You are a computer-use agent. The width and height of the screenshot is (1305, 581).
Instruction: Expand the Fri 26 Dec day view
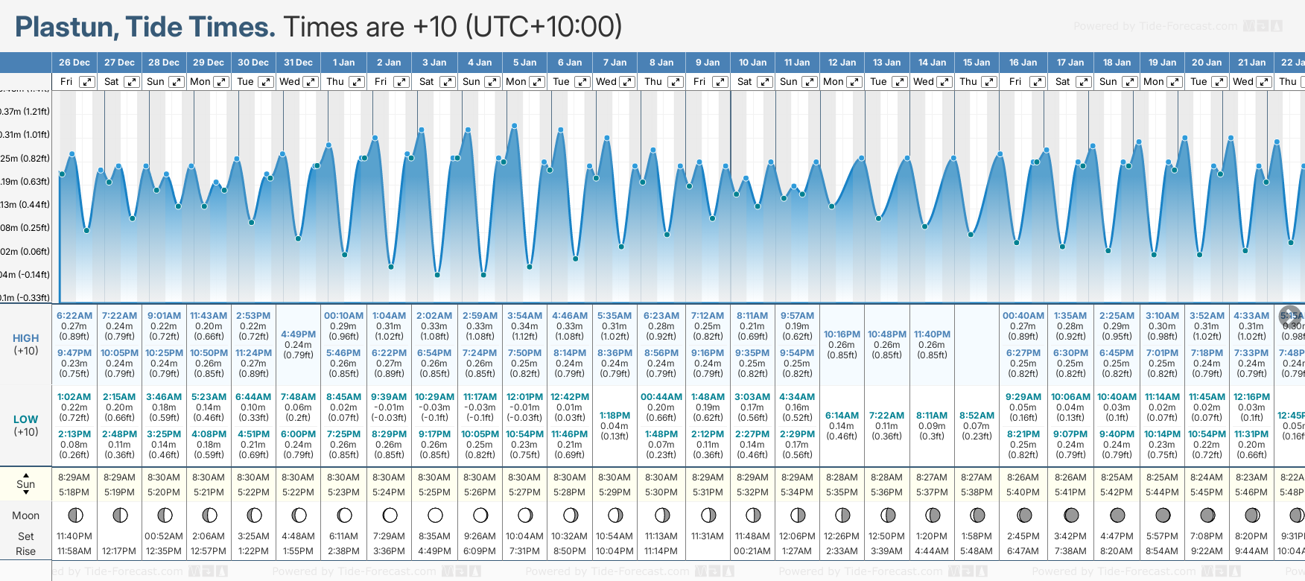tap(87, 82)
